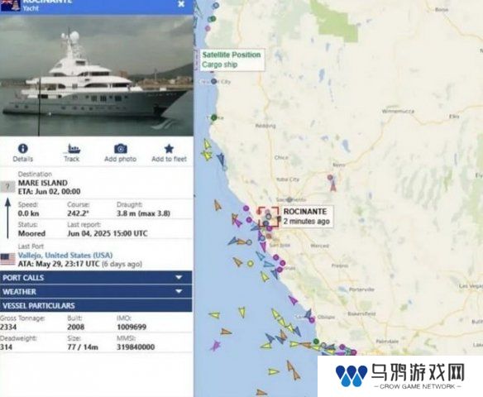The height and width of the screenshot is (397, 483).
Task: Open the yacht photo thumbnail
Action: (97, 75)
